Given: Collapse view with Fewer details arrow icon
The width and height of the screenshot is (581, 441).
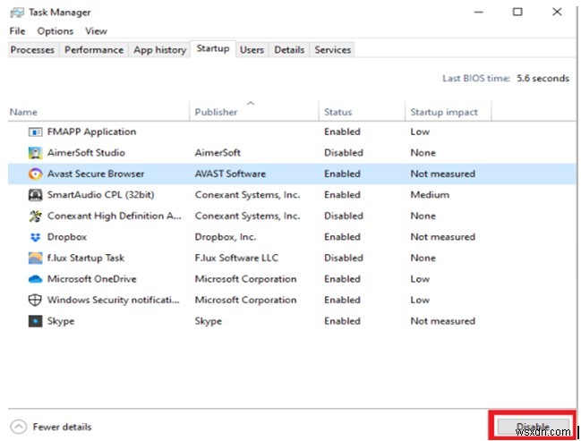Looking at the screenshot, I should click(19, 427).
